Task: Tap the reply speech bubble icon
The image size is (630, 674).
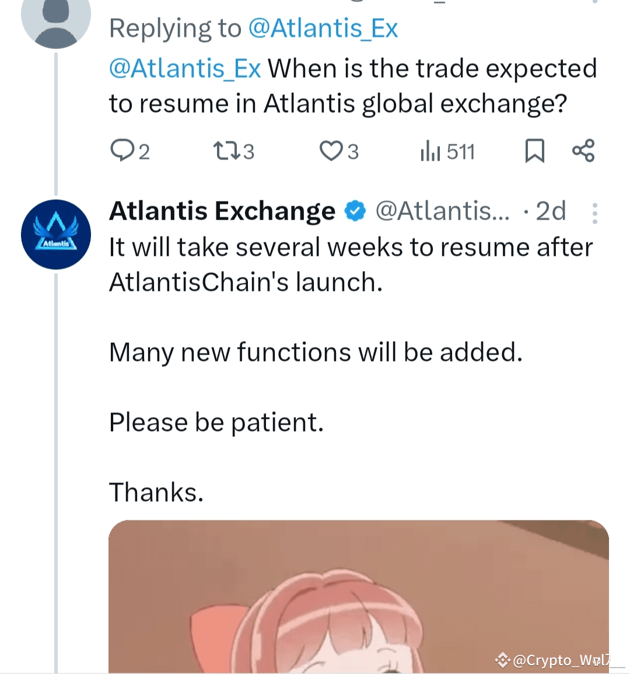Action: click(x=122, y=151)
